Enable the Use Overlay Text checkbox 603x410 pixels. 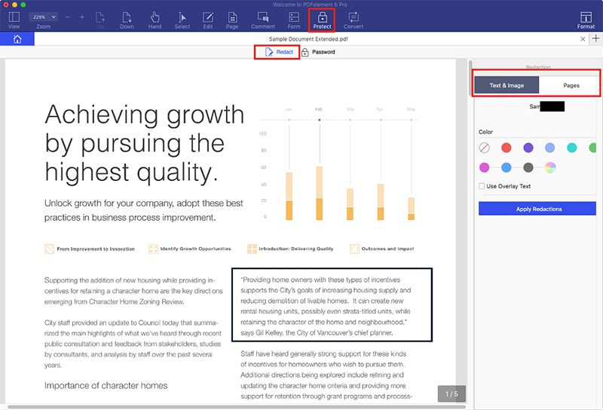coord(482,186)
